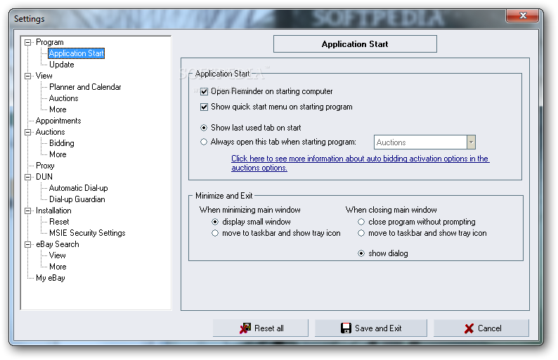Screen dimensions: 558x360
Task: Select Program root tree label
Action: click(x=49, y=42)
